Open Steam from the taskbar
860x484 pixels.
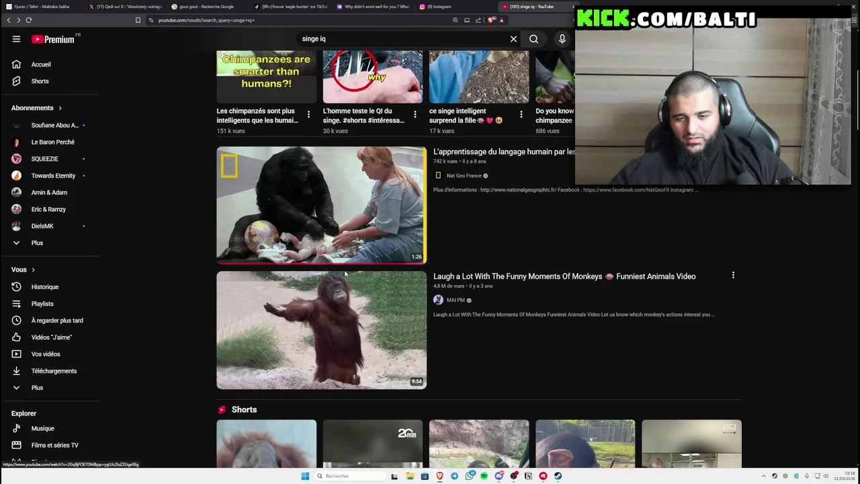(558, 476)
